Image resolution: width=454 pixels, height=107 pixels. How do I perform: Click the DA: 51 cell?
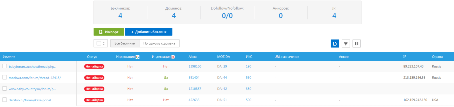point(222,100)
